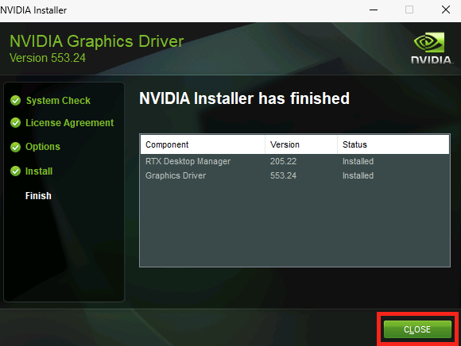461x346 pixels.
Task: Click the Install step checkmark icon
Action: click(16, 171)
